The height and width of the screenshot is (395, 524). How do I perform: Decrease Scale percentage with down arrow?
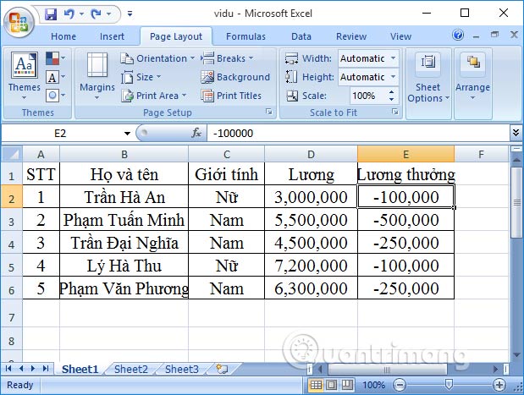392,100
